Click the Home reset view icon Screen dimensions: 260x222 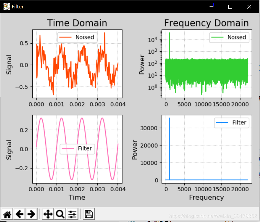(x=7, y=214)
